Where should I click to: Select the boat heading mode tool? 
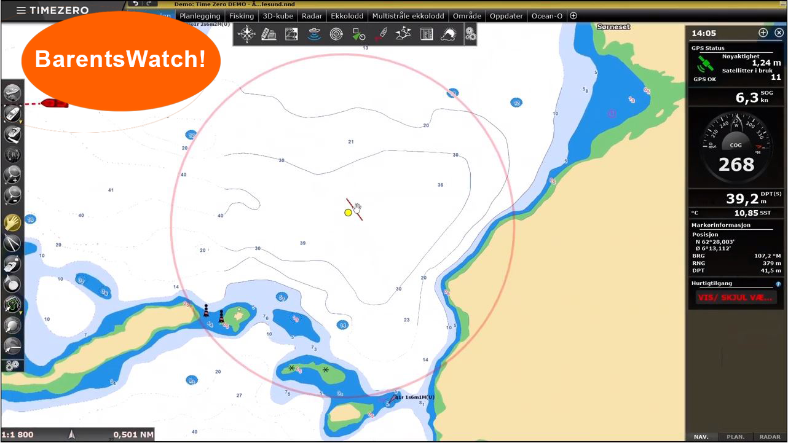point(12,114)
